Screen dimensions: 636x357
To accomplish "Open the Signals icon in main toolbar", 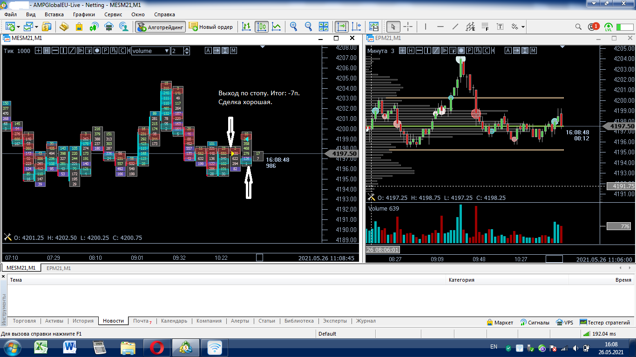I will point(94,26).
